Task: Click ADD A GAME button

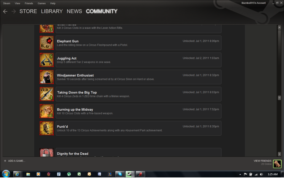Action: point(15,161)
